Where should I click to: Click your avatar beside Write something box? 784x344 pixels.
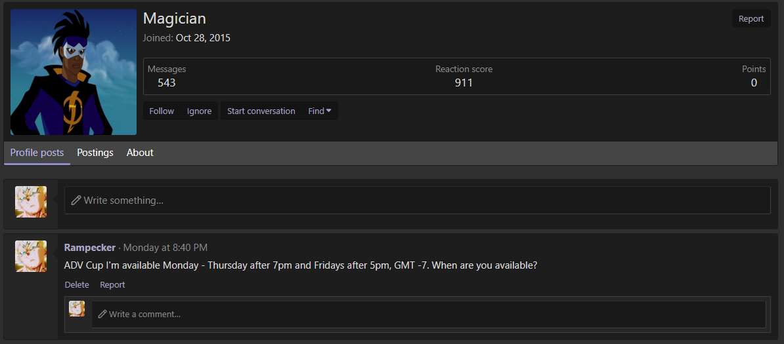[x=31, y=202]
